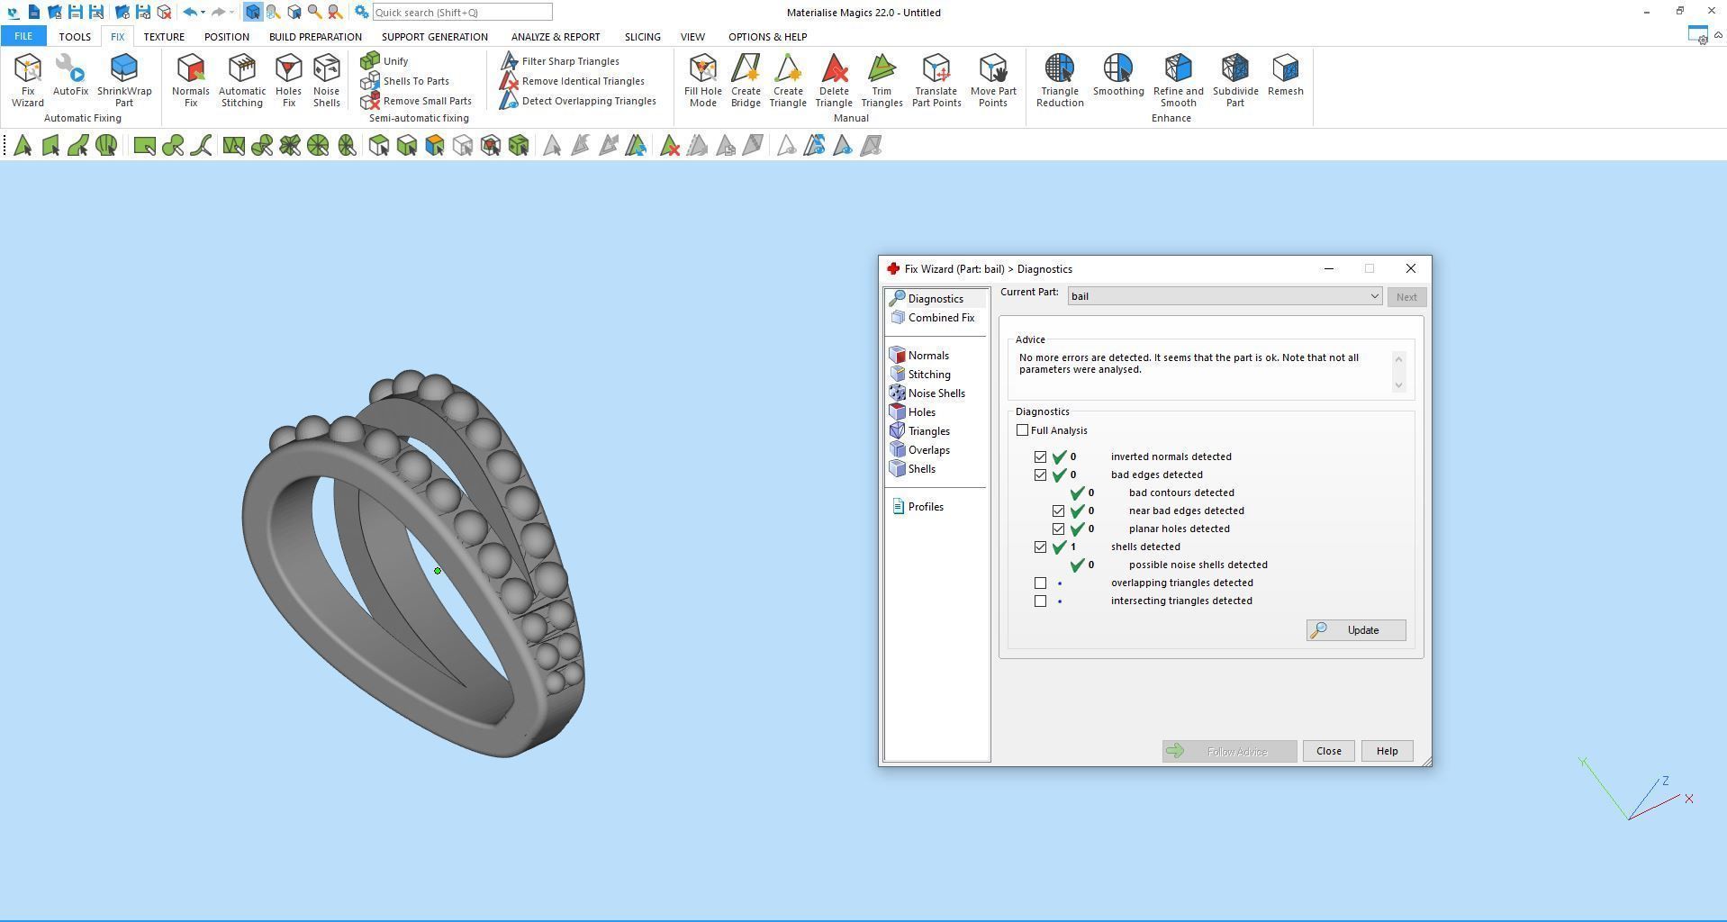Viewport: 1727px width, 922px height.
Task: Select the Create Bridge tool
Action: pyautogui.click(x=746, y=80)
